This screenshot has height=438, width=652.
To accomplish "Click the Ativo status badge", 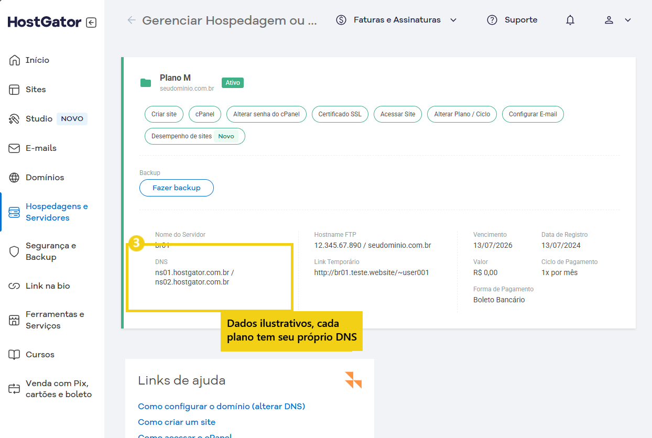I will click(233, 83).
